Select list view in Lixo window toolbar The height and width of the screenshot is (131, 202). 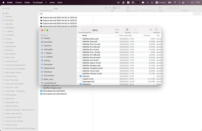click(x=110, y=8)
